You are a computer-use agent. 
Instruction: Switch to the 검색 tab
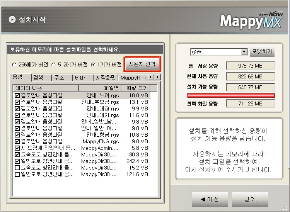41,78
